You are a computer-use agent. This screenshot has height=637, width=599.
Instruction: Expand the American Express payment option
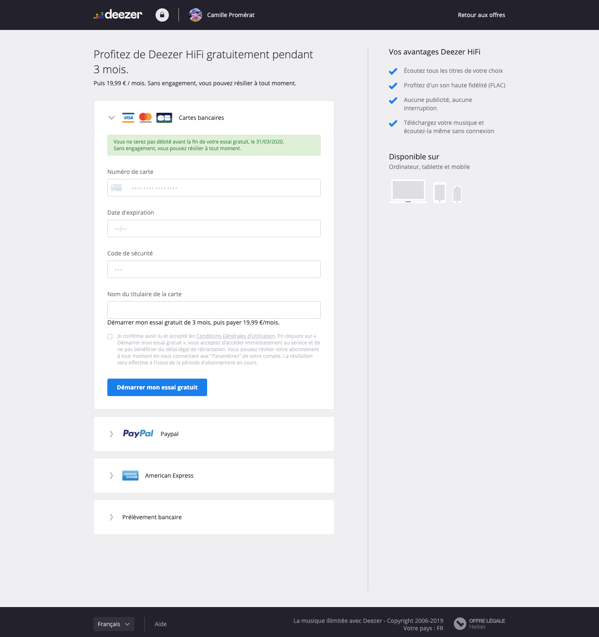pyautogui.click(x=111, y=476)
